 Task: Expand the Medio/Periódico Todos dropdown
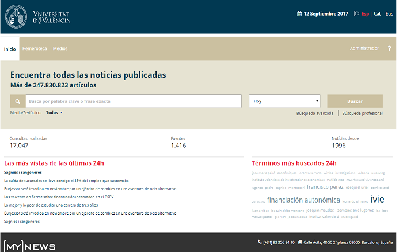pos(54,113)
